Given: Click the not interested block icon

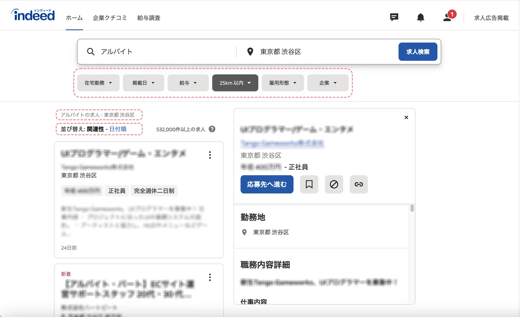Looking at the screenshot, I should tap(334, 184).
